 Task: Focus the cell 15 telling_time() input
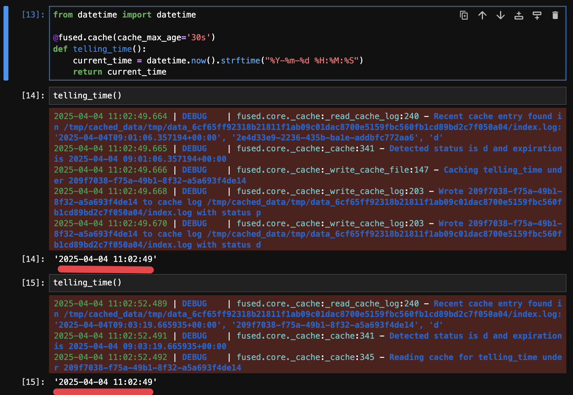tap(308, 283)
